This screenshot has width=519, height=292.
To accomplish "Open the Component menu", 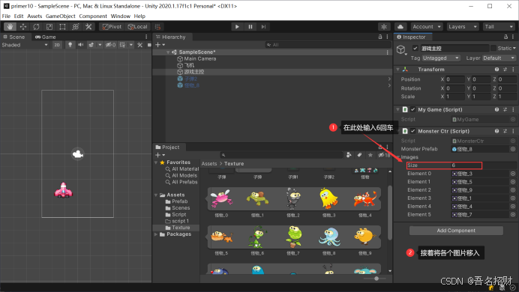I will pos(93,16).
